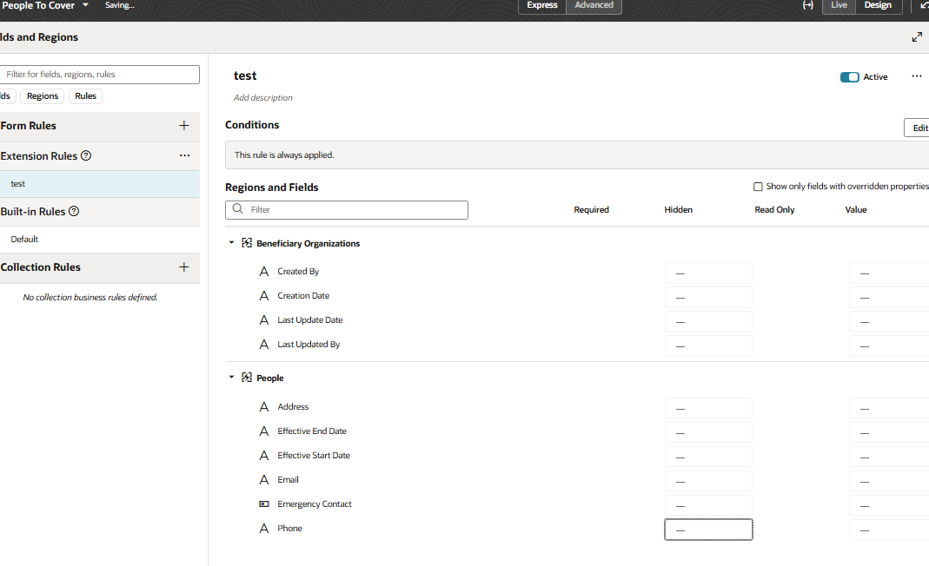
Task: Click the People region icon
Action: point(247,378)
